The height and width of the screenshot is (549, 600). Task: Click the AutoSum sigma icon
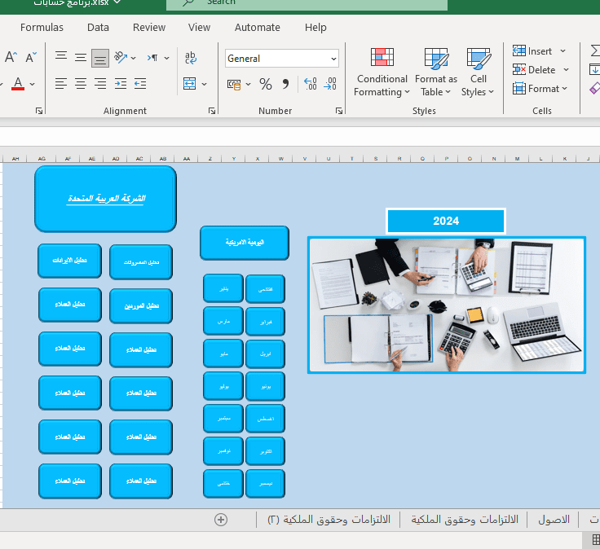[x=595, y=51]
